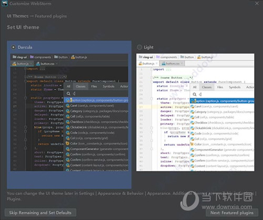Image resolution: width=263 pixels, height=220 pixels.
Task: Close the Customize WebStorm dialog
Action: pyautogui.click(x=257, y=3)
